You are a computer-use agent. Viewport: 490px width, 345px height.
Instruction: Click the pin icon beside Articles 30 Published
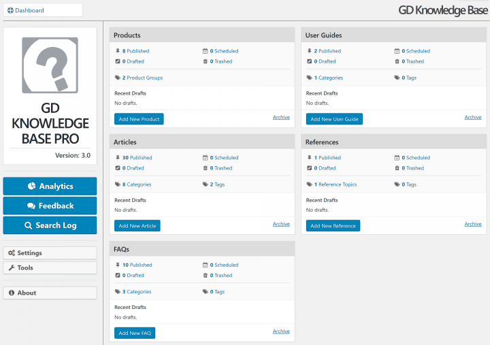[118, 157]
